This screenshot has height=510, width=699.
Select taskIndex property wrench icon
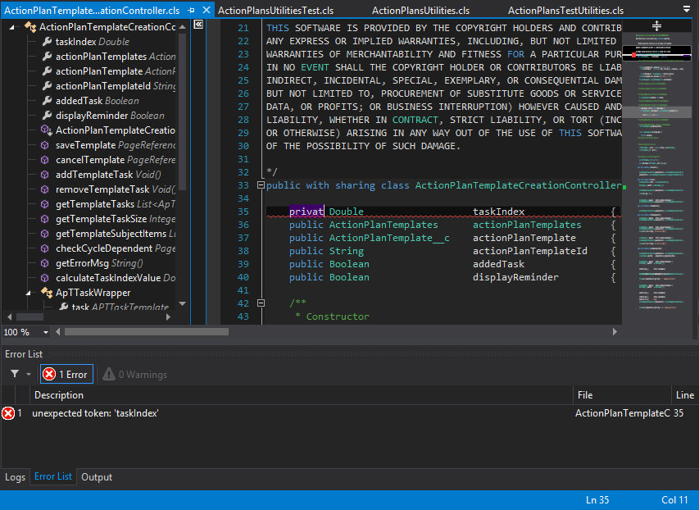pos(47,42)
